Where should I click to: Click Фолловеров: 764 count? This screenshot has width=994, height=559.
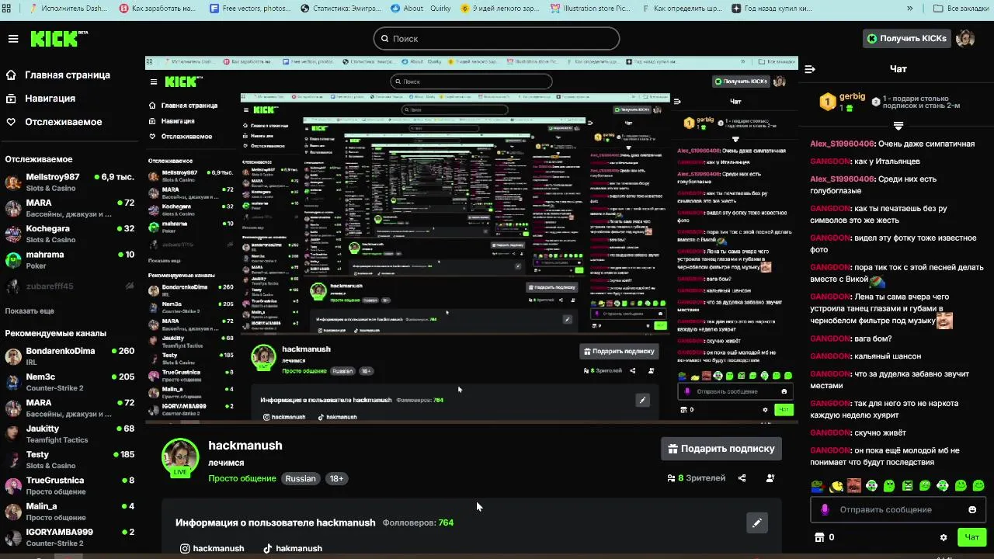(418, 523)
